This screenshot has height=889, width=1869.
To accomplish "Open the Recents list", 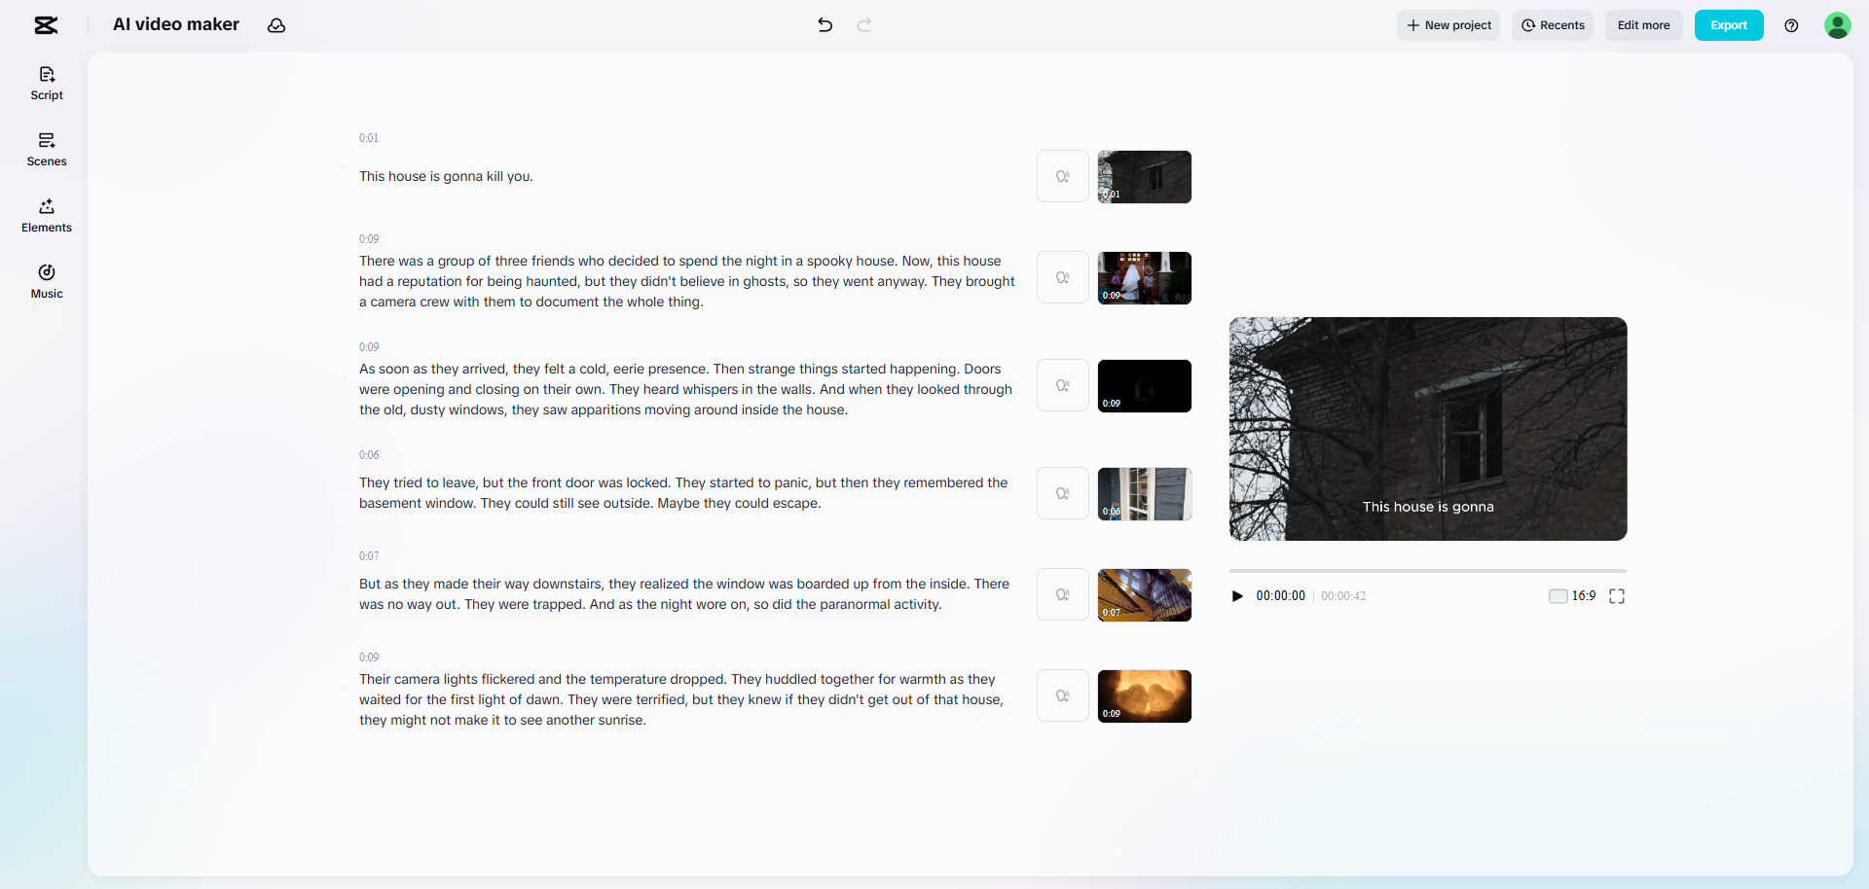I will pos(1552,25).
